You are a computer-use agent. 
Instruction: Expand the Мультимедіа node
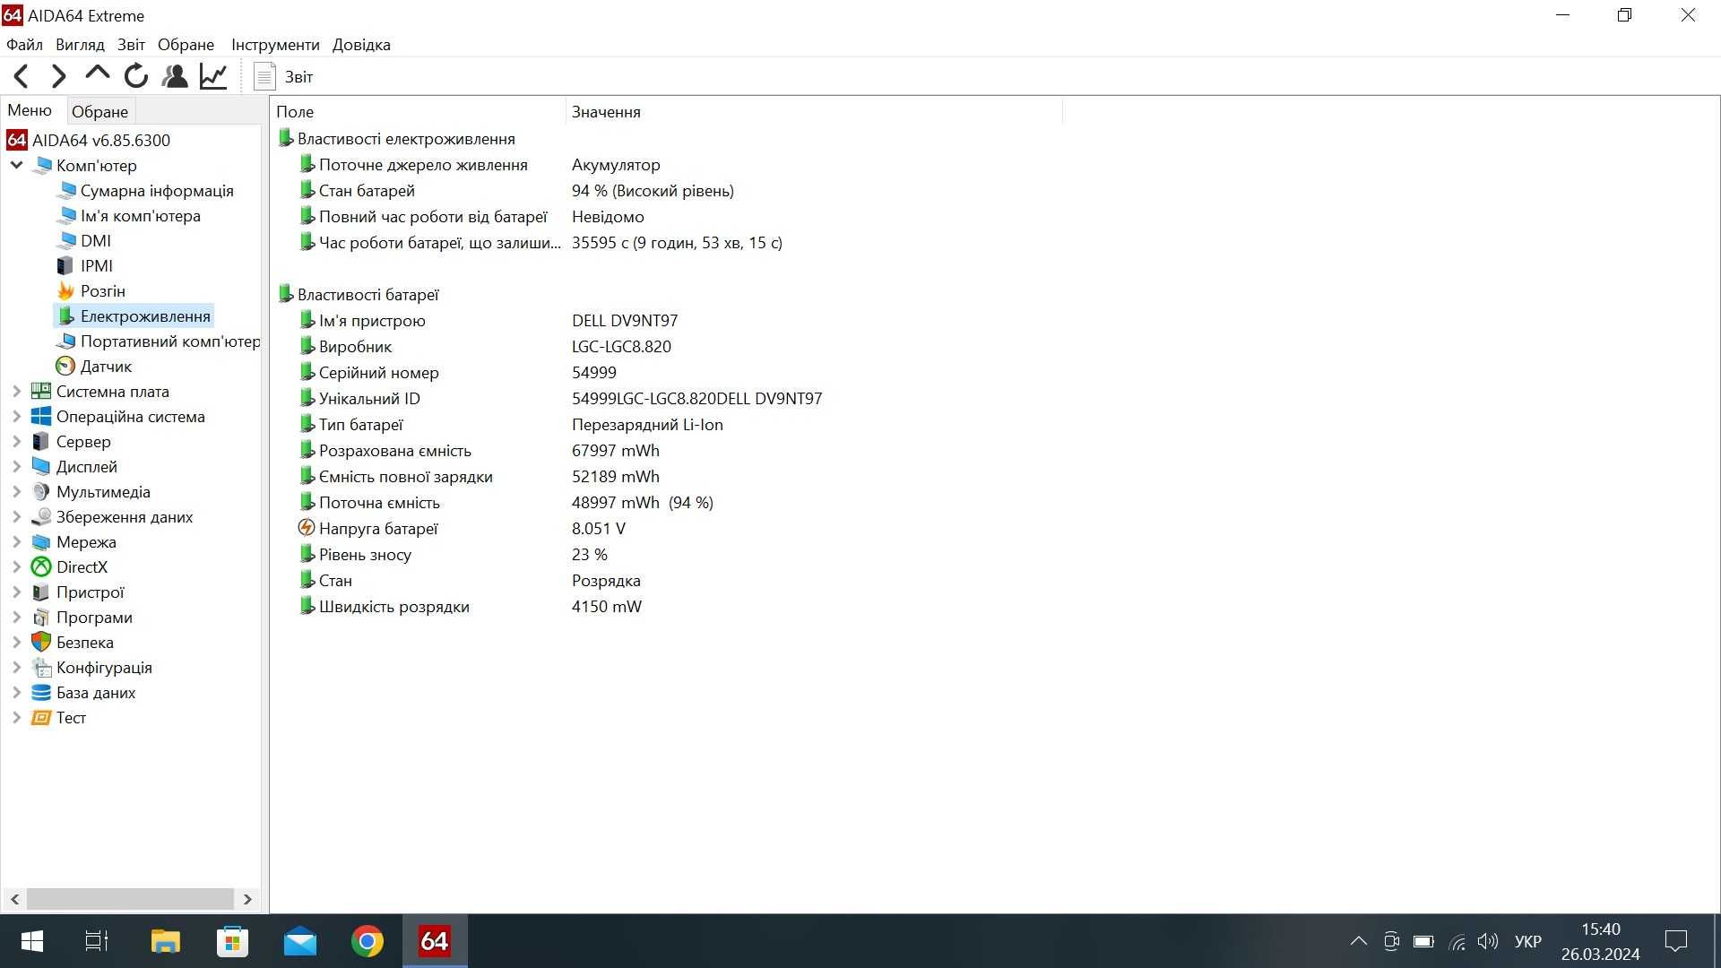click(x=16, y=492)
